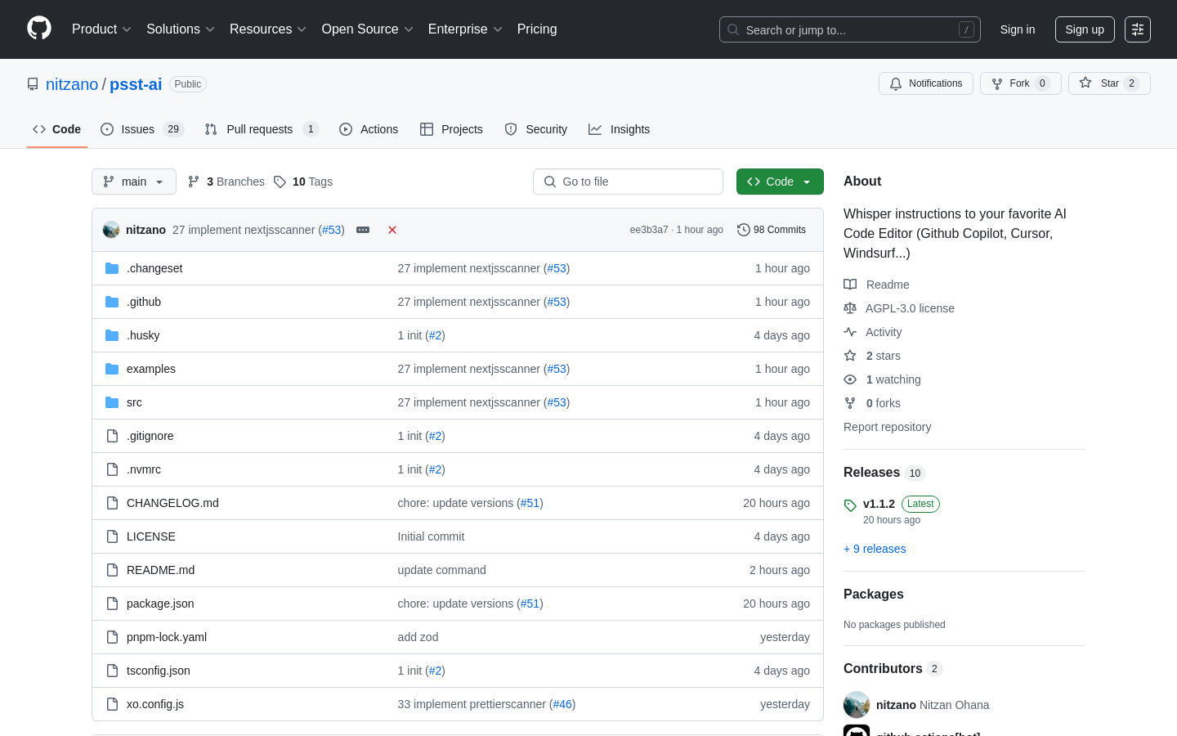This screenshot has width=1177, height=736.
Task: Switch to the Insights tab
Action: 620,129
